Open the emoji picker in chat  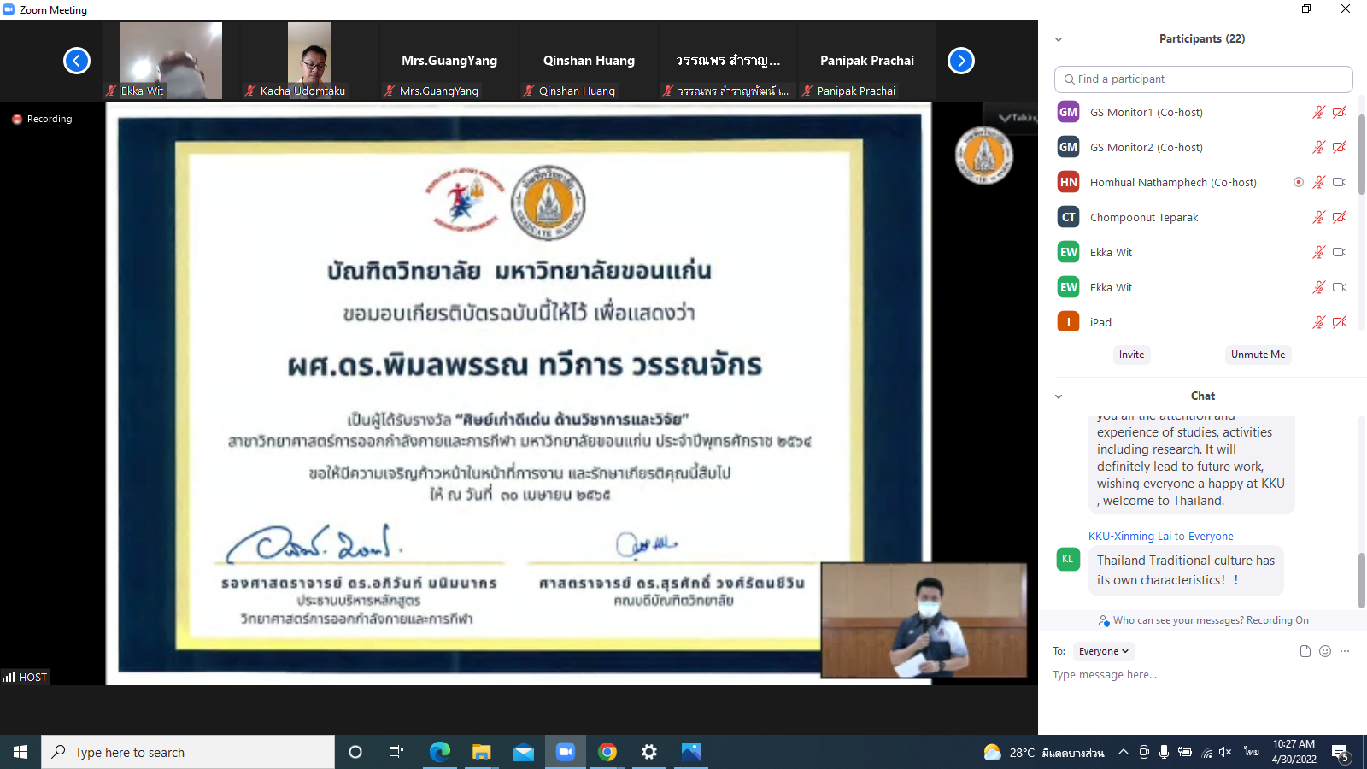1325,651
